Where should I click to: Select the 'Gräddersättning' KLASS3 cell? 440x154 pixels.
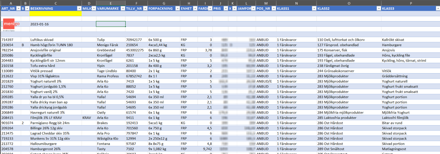click(411, 76)
